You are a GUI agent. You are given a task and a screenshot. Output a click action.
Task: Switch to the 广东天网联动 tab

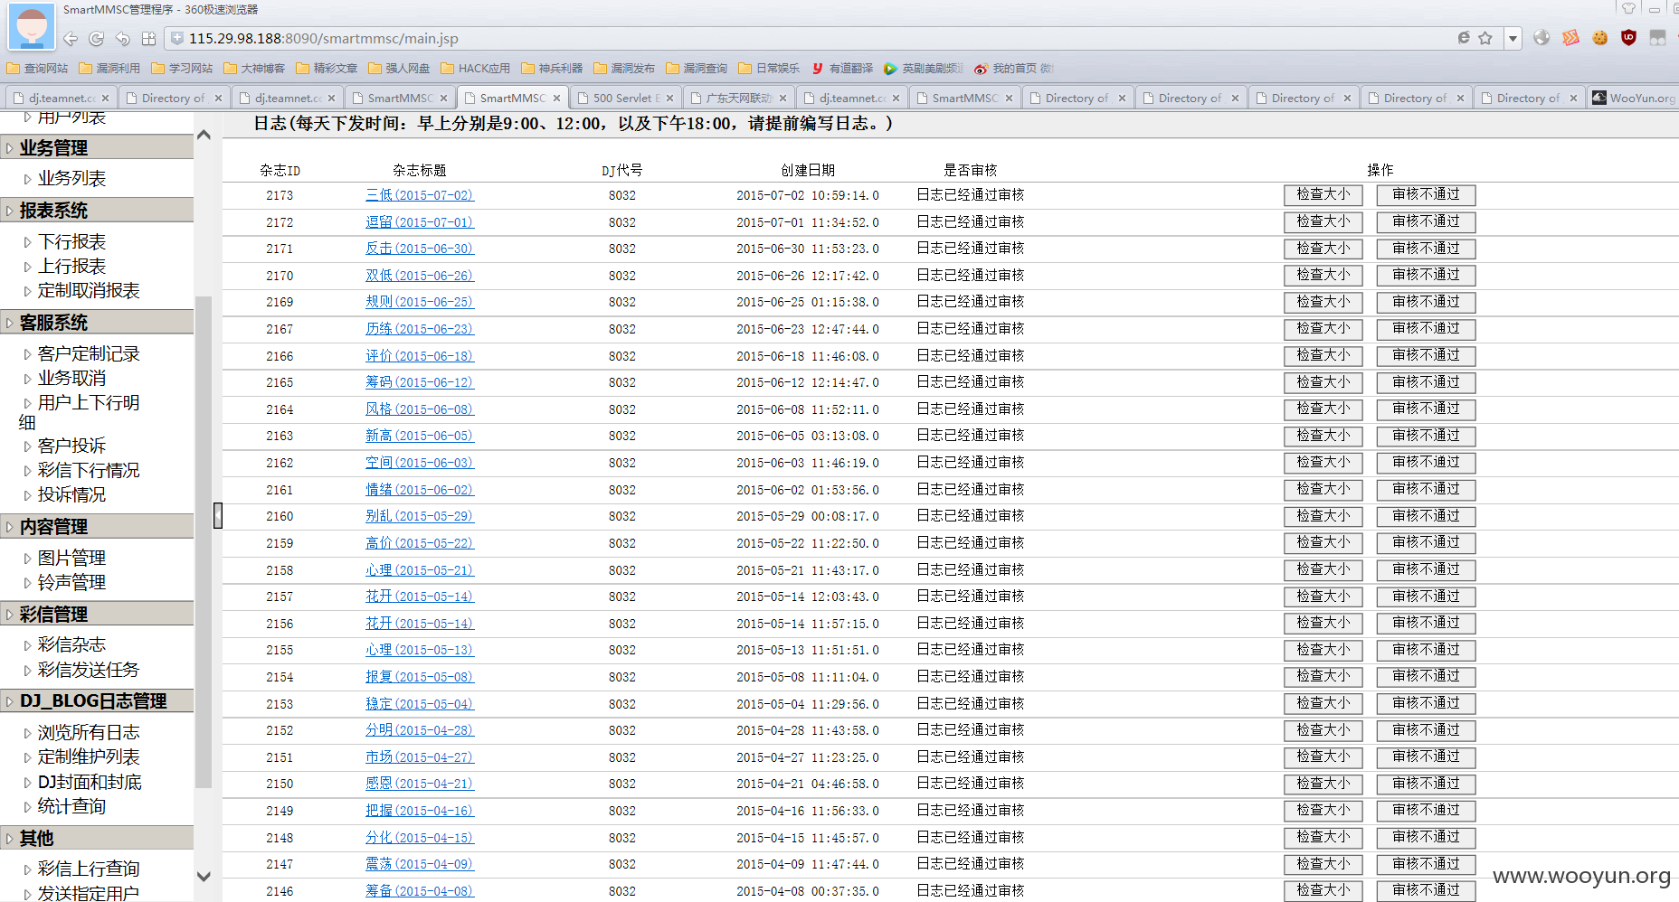point(737,98)
